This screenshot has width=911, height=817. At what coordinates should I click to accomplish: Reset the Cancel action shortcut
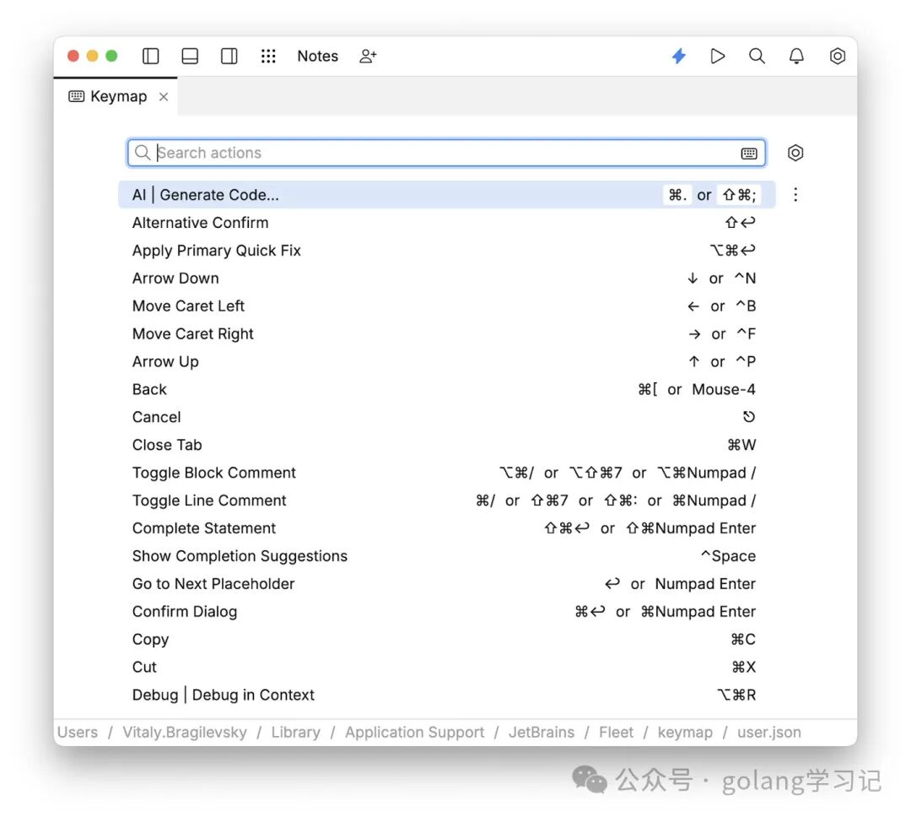point(749,417)
